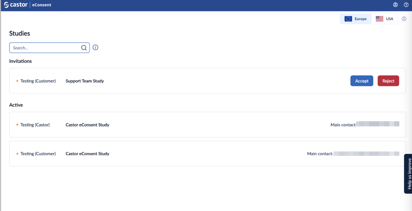Click the Testing (Castor) status label
Viewport: 412px width, 211px height.
[x=35, y=125]
